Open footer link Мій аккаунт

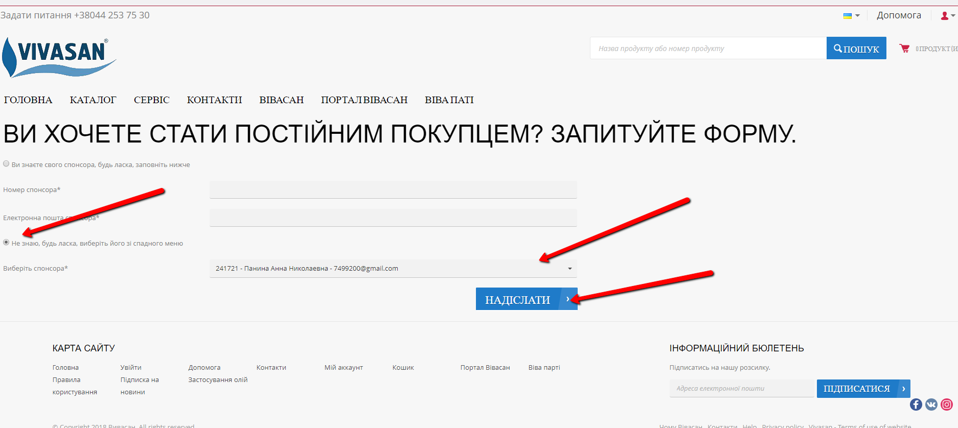344,368
